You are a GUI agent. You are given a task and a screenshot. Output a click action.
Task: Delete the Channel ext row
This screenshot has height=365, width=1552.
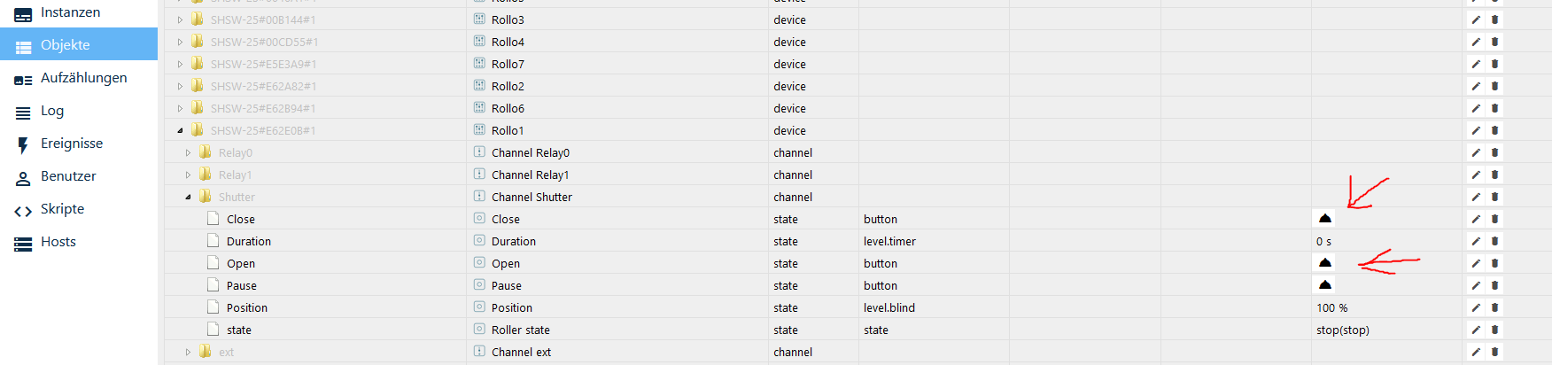(1494, 352)
